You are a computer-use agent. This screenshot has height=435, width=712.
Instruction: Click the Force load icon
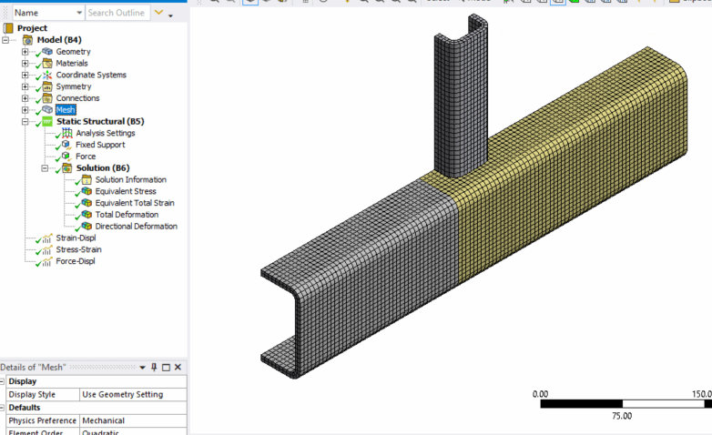point(66,157)
